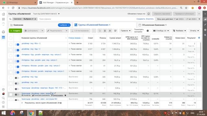Open the 'Правила' dropdown
The image size is (207, 116).
pos(125,31)
